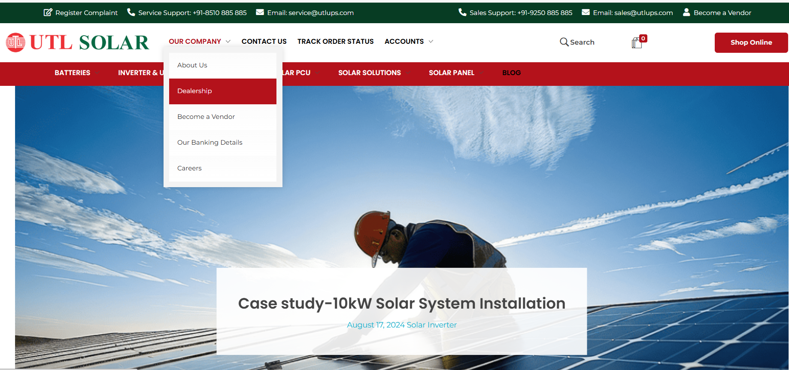Click sales@utlups.com email link
Screen dimensions: 789x370
pos(633,13)
